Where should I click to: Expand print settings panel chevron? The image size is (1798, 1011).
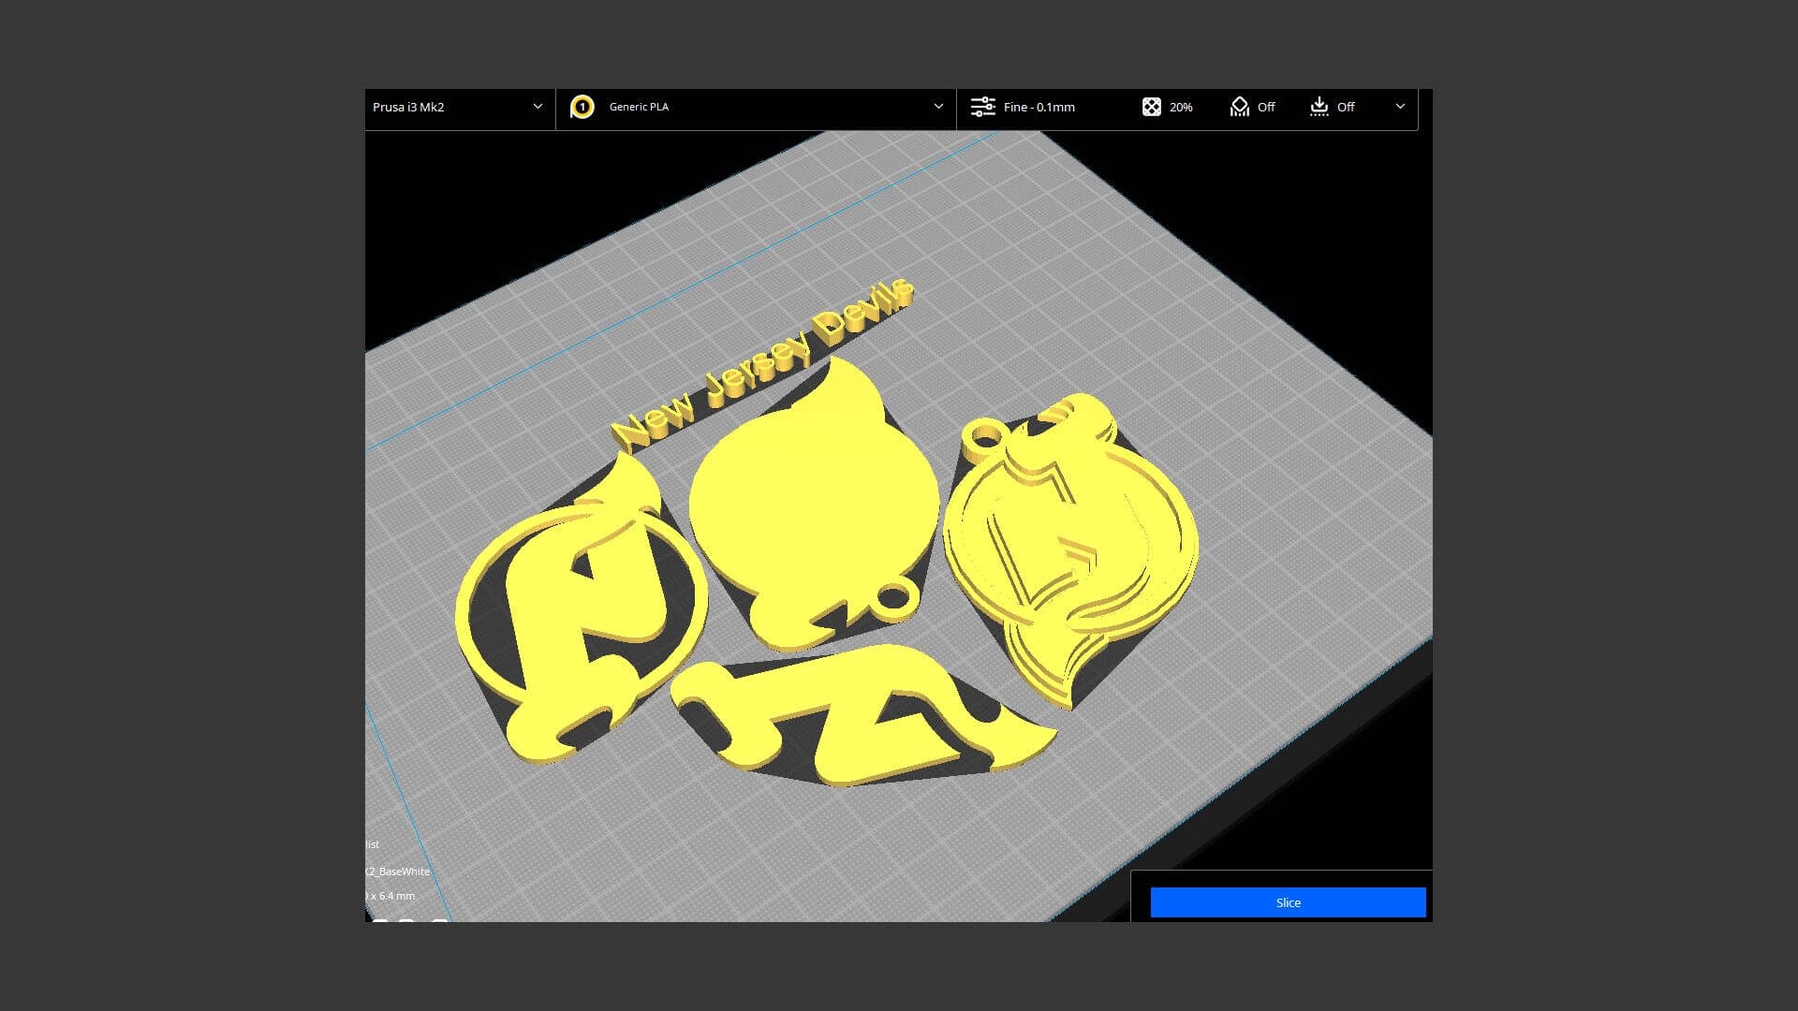coord(1400,107)
